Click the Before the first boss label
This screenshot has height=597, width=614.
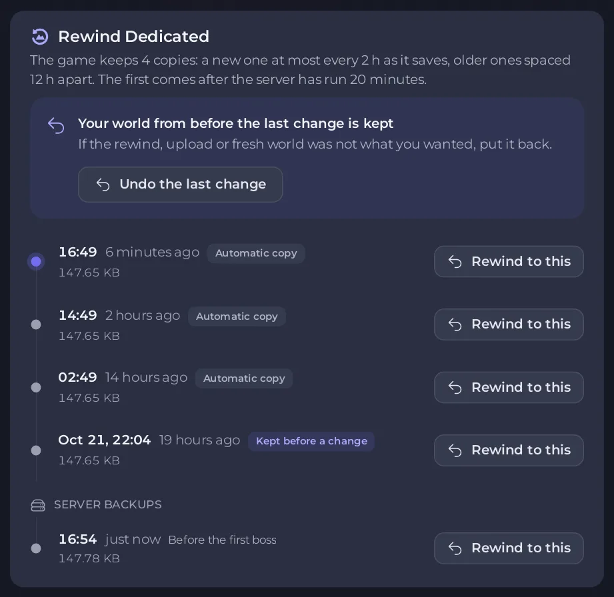(x=223, y=540)
